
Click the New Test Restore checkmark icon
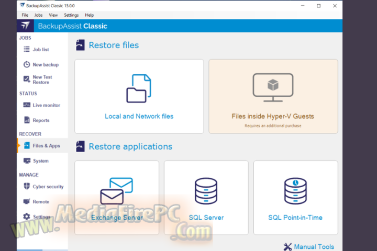coord(27,79)
